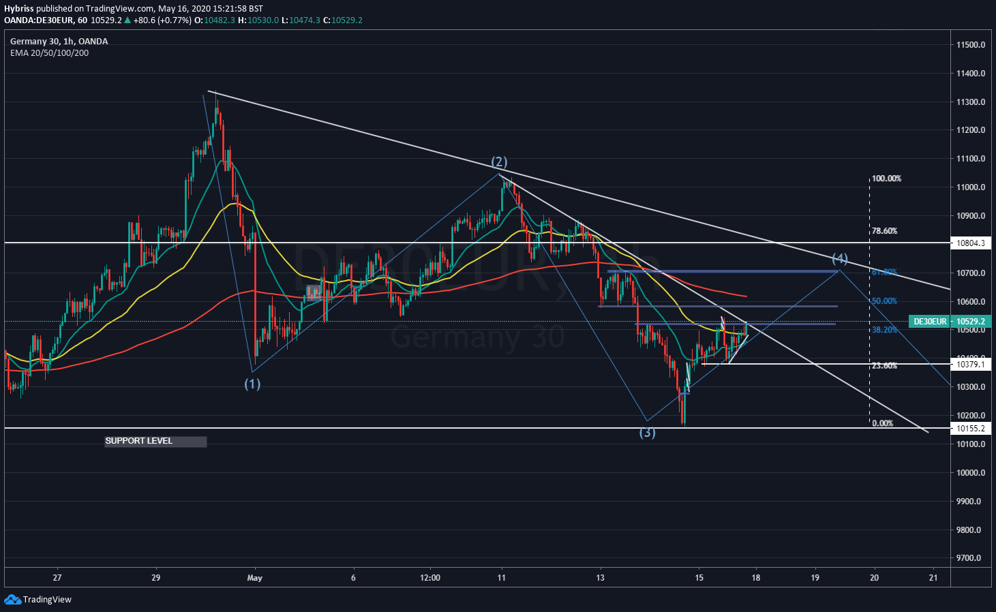Image resolution: width=996 pixels, height=612 pixels.
Task: Click the 20 date axis label
Action: (875, 578)
